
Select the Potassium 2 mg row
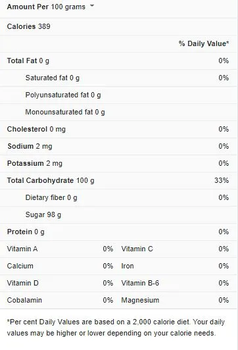click(x=118, y=163)
